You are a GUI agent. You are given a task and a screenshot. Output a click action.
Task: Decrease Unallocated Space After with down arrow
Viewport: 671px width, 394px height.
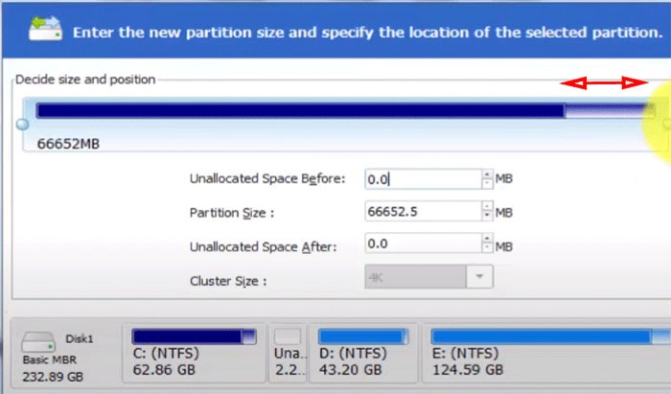pyautogui.click(x=487, y=248)
